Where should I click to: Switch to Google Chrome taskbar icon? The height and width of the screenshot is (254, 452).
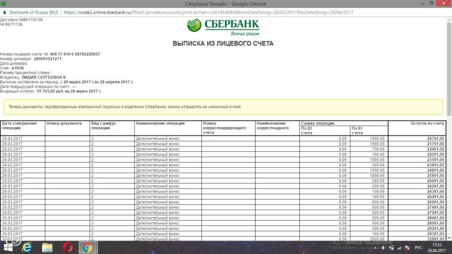(88, 248)
